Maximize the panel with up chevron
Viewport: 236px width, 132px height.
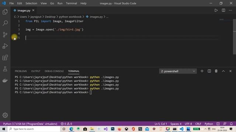223,71
